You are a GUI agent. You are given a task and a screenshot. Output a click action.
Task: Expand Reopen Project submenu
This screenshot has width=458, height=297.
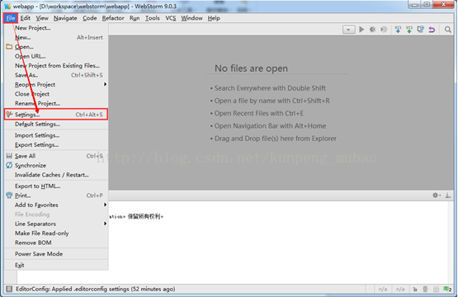point(56,85)
